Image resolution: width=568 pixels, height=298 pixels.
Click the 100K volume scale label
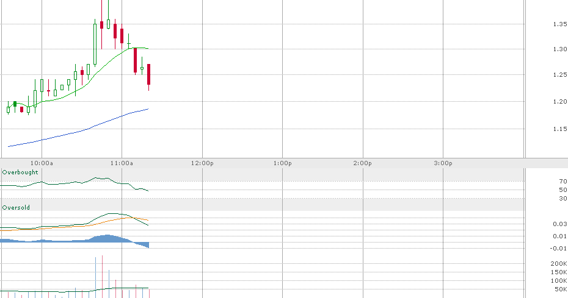tap(559, 281)
